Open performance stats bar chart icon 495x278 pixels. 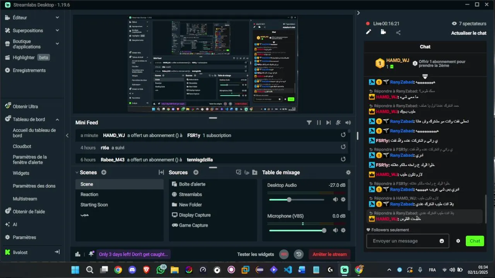point(78,254)
